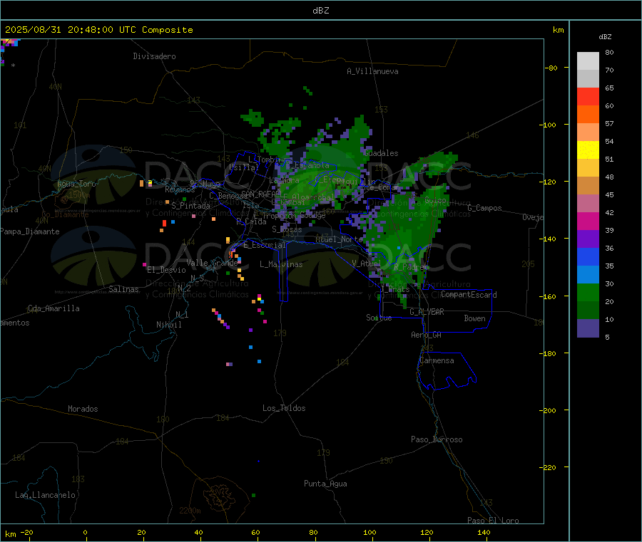Select the 'Pampa_Diamante' label

tap(29, 231)
